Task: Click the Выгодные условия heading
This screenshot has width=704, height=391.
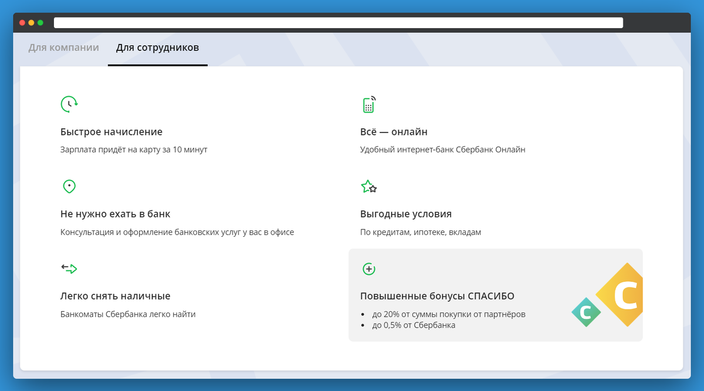Action: tap(406, 214)
